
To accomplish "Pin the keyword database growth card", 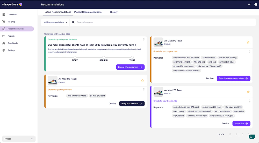I will (x=144, y=39).
